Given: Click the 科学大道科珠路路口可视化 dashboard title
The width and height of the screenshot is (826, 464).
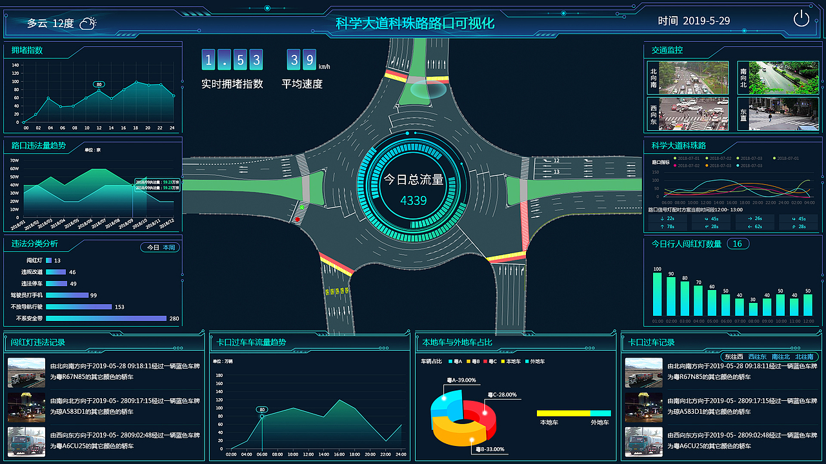Looking at the screenshot, I should 415,23.
